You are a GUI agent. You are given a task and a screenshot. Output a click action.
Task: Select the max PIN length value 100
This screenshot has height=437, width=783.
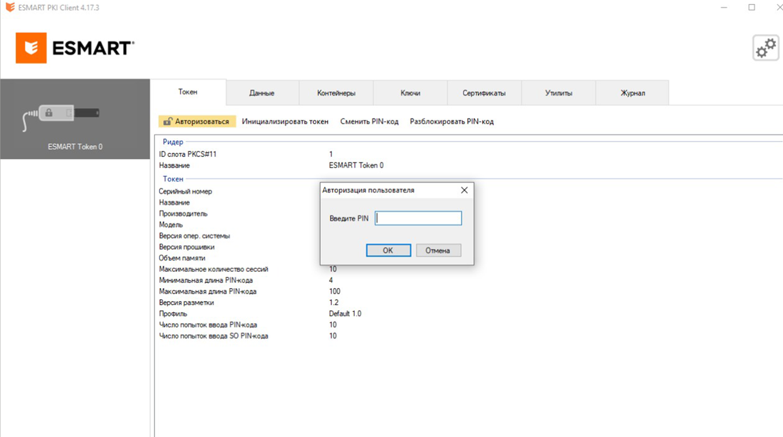(334, 291)
